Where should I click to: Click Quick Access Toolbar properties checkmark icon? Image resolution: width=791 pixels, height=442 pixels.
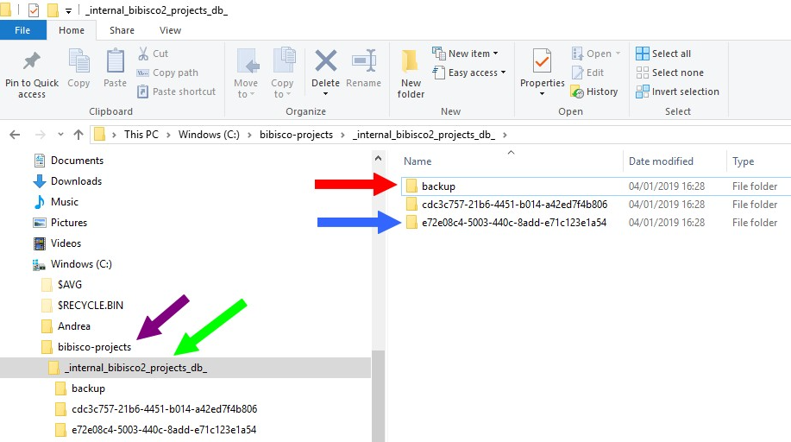point(34,10)
